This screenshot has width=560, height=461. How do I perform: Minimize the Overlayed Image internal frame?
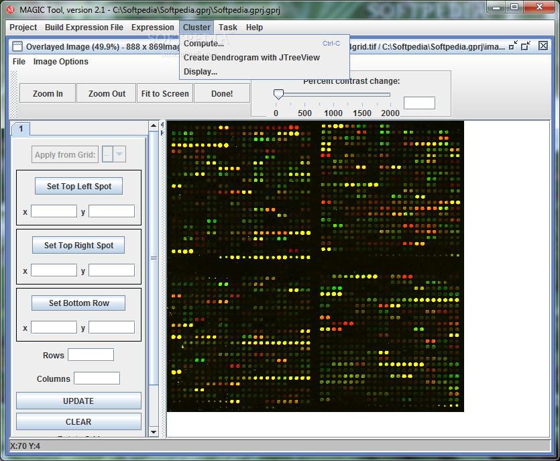[513, 46]
